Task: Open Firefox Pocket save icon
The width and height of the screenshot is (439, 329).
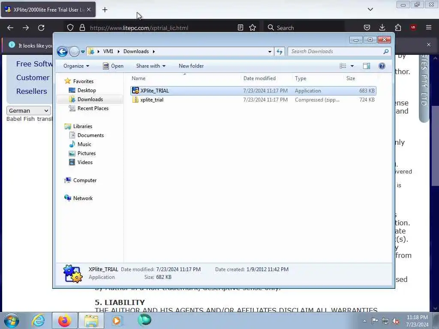Action: coord(367,27)
